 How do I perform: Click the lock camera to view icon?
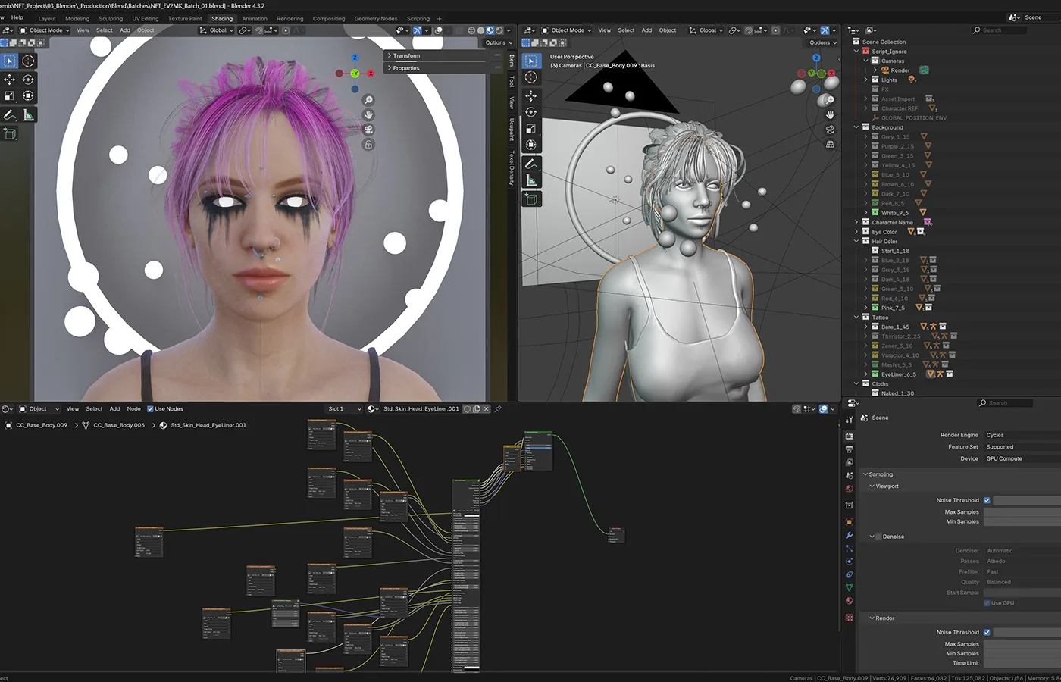point(368,144)
